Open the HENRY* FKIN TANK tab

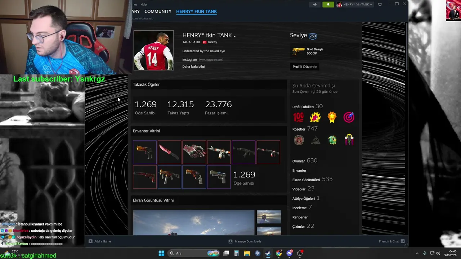pyautogui.click(x=196, y=12)
